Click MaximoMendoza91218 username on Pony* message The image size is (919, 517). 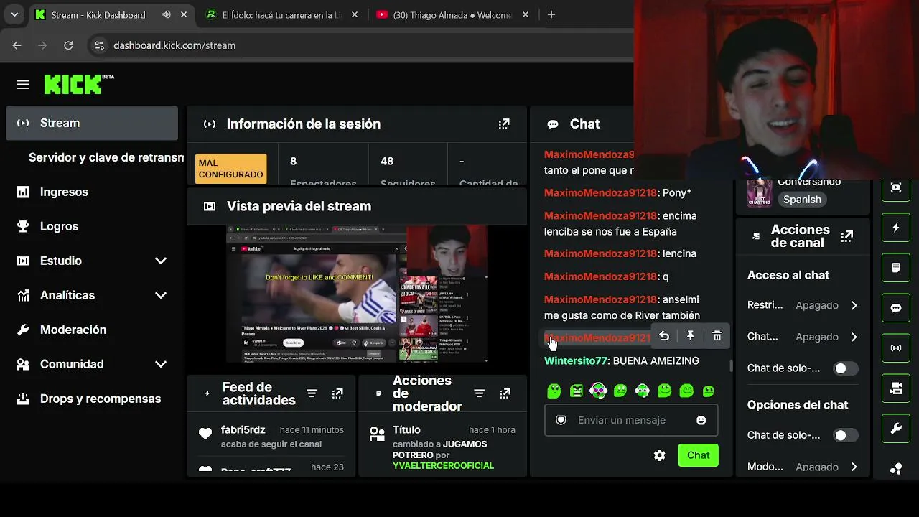coord(600,192)
